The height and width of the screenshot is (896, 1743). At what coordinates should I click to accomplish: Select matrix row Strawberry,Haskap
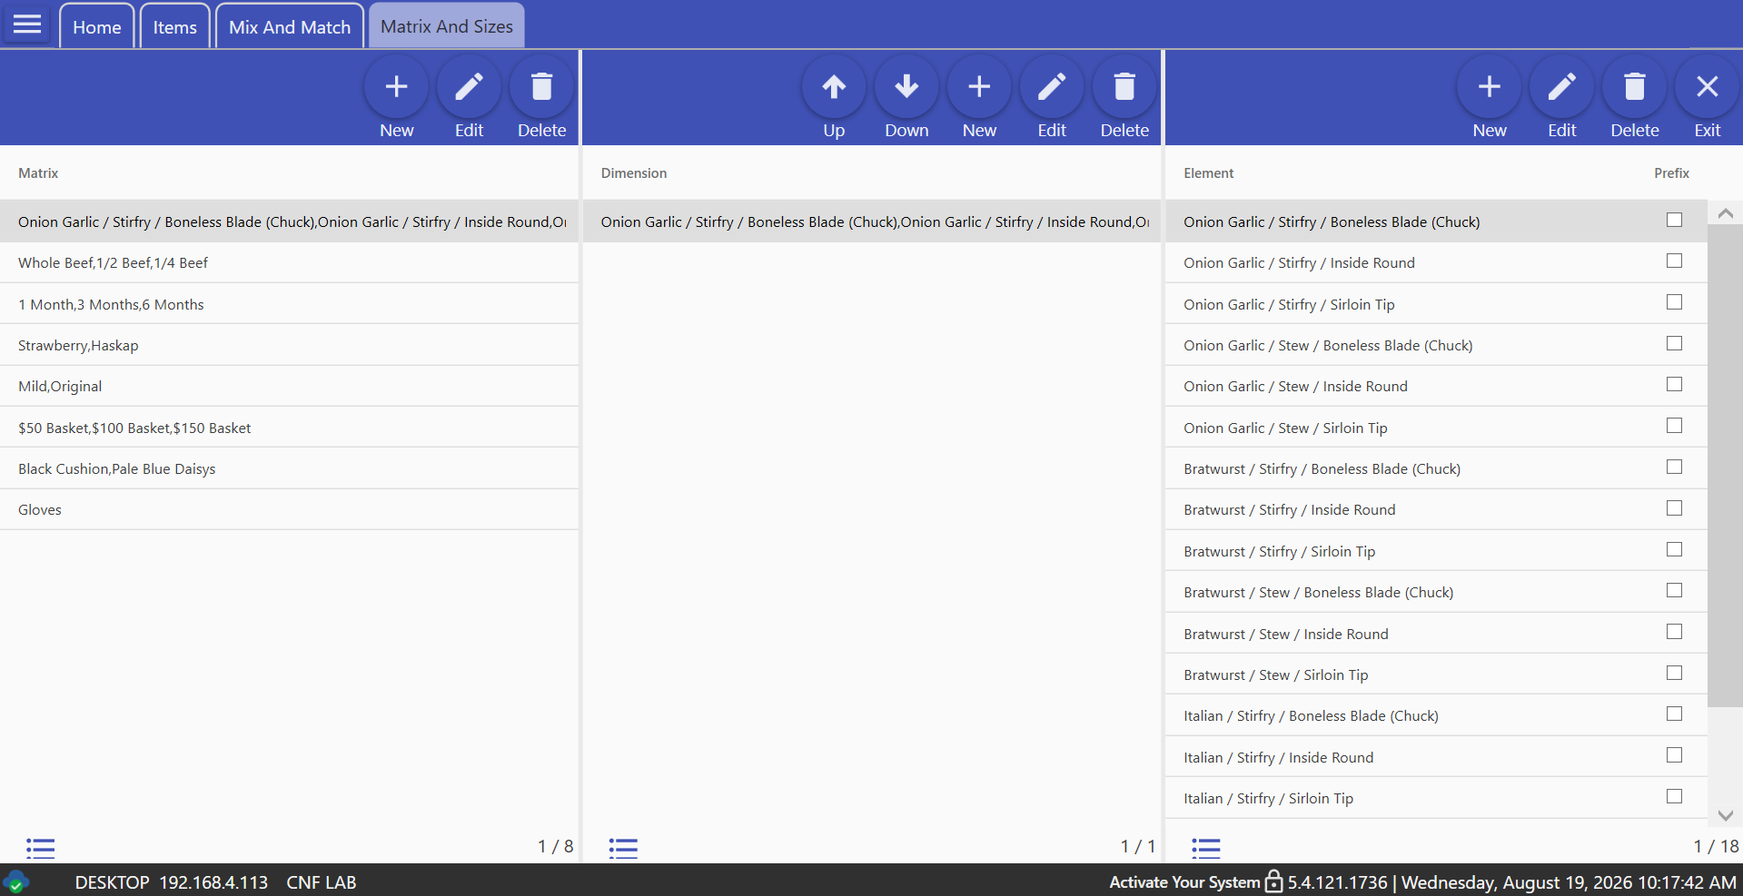[x=289, y=345]
